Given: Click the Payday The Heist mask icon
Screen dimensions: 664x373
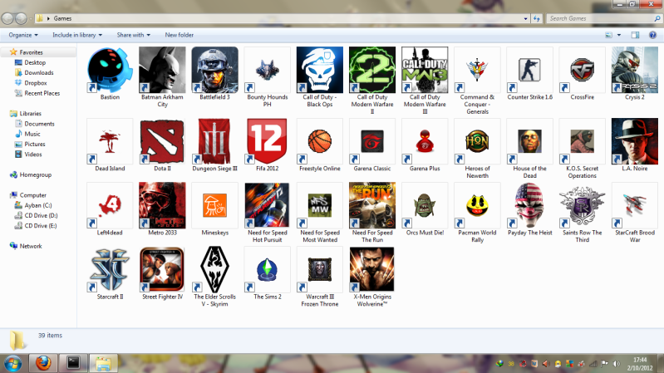Looking at the screenshot, I should [529, 206].
